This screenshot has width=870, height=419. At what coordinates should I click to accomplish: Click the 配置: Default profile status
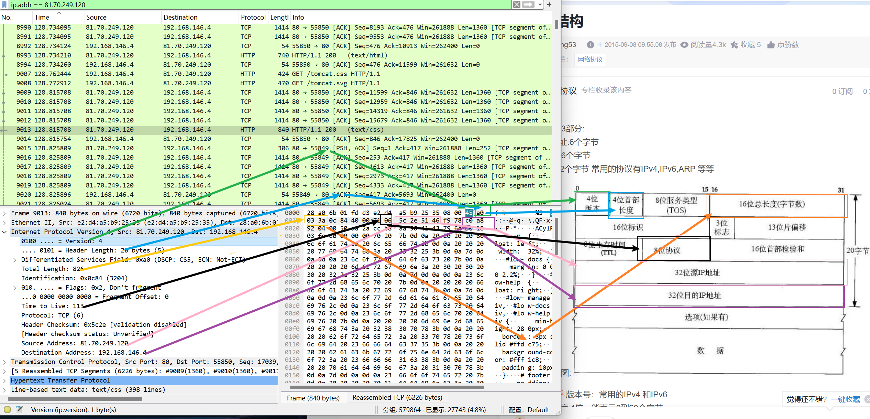[529, 410]
